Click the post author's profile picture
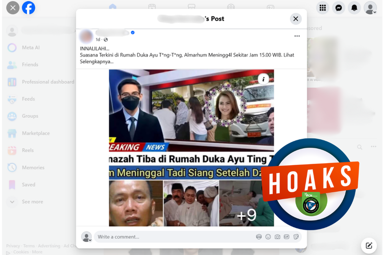The image size is (383, 255). (x=86, y=36)
